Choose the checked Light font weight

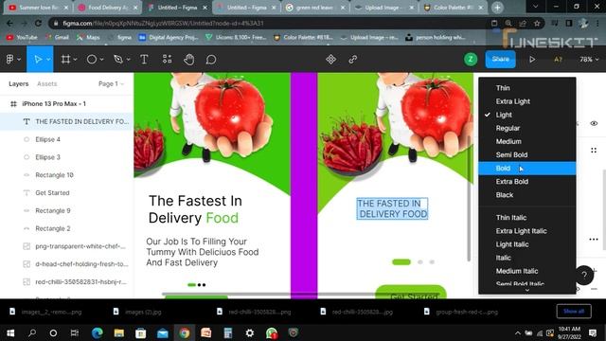[x=527, y=115]
